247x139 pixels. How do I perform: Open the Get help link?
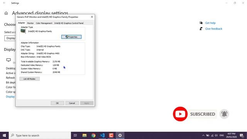point(210,23)
